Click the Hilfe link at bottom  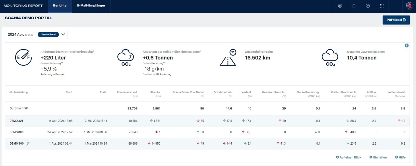click(x=400, y=157)
